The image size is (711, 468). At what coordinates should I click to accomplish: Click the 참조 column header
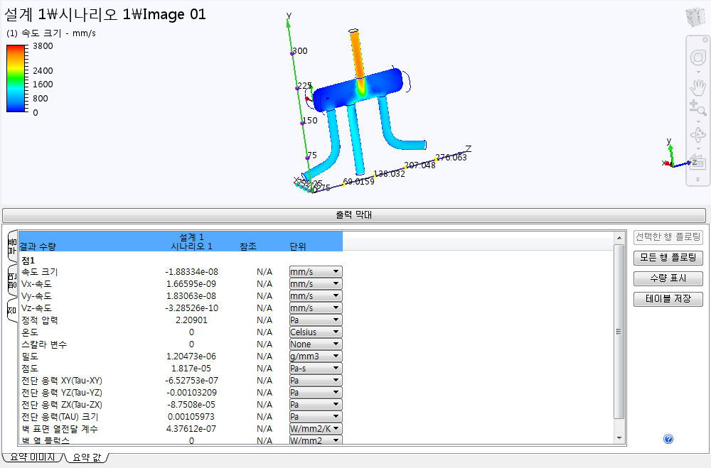coord(248,246)
